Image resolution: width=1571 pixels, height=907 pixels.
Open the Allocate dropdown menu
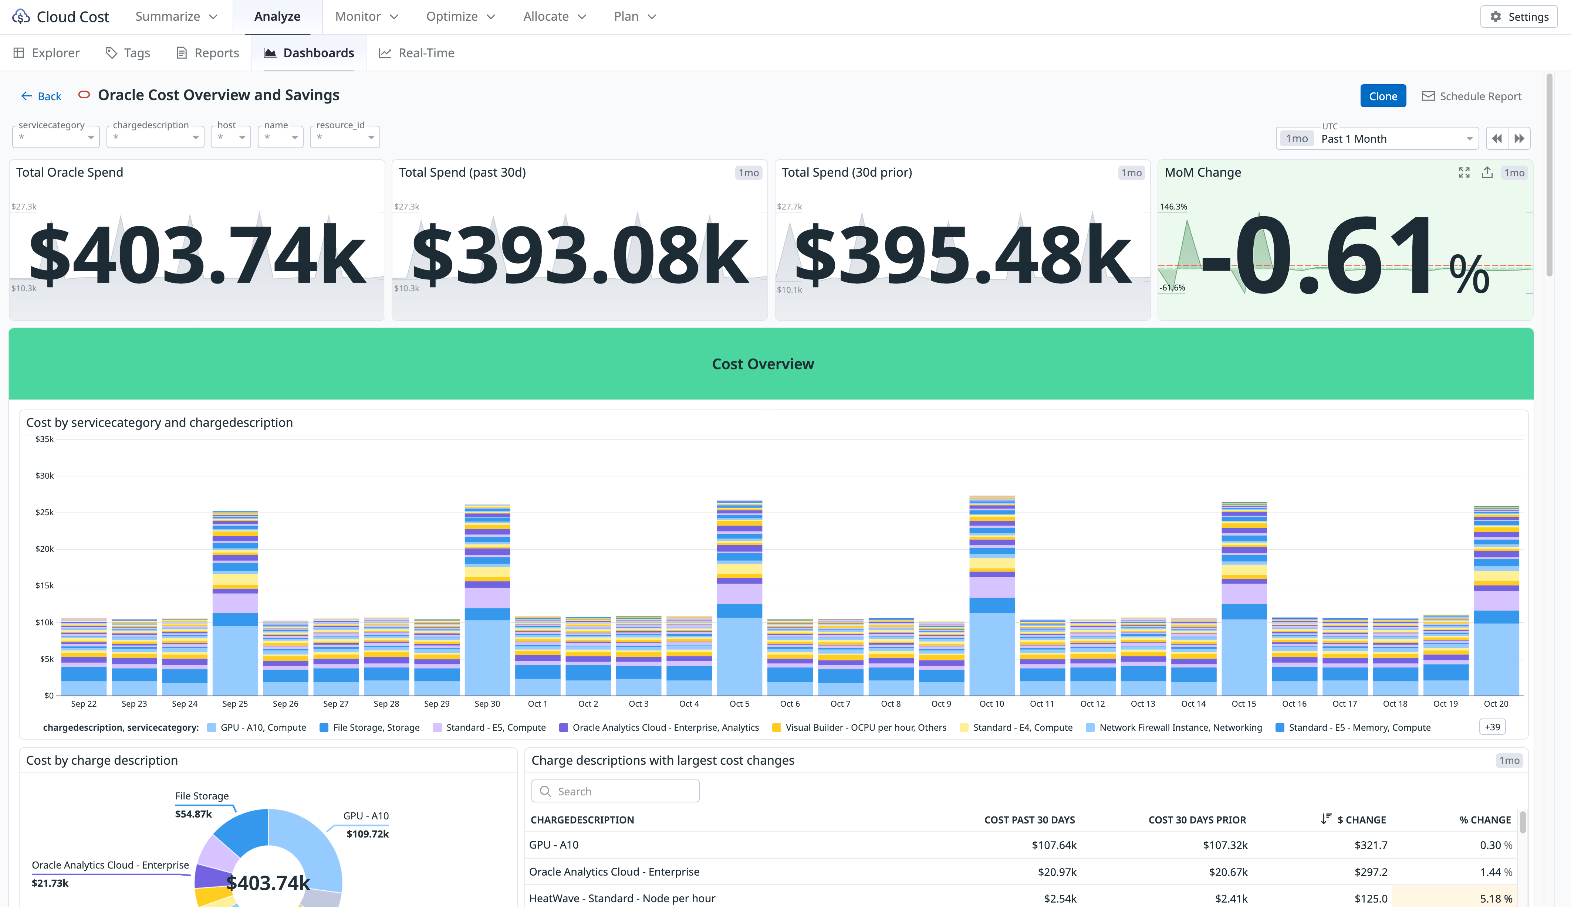[x=555, y=17]
